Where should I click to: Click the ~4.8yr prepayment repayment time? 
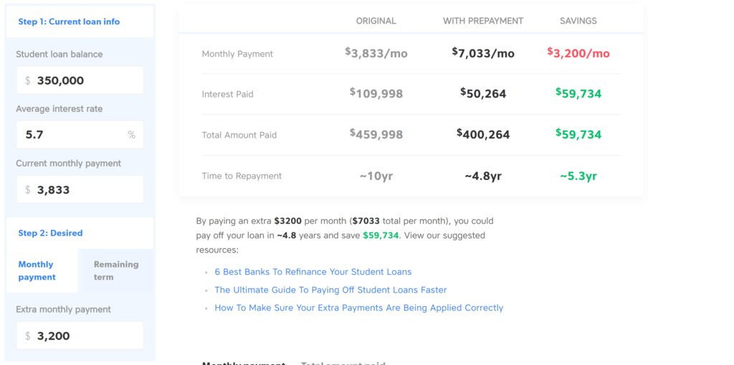483,176
